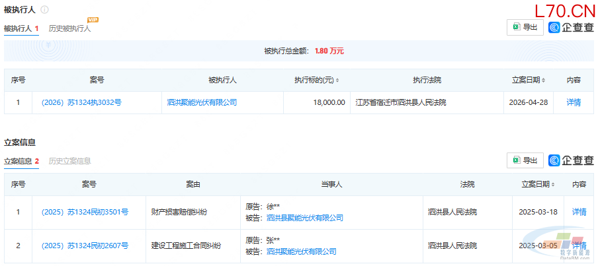This screenshot has width=598, height=266.
Task: Click date 2025-03-05
Action: tap(538, 246)
